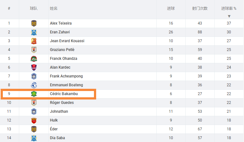Click Alex Teixeira's team crest icon
This screenshot has width=244, height=142.
(x=34, y=23)
